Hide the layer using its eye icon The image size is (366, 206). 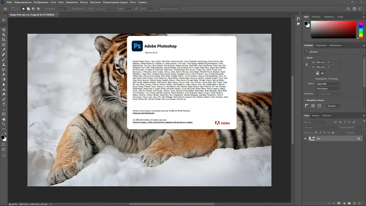coord(306,138)
